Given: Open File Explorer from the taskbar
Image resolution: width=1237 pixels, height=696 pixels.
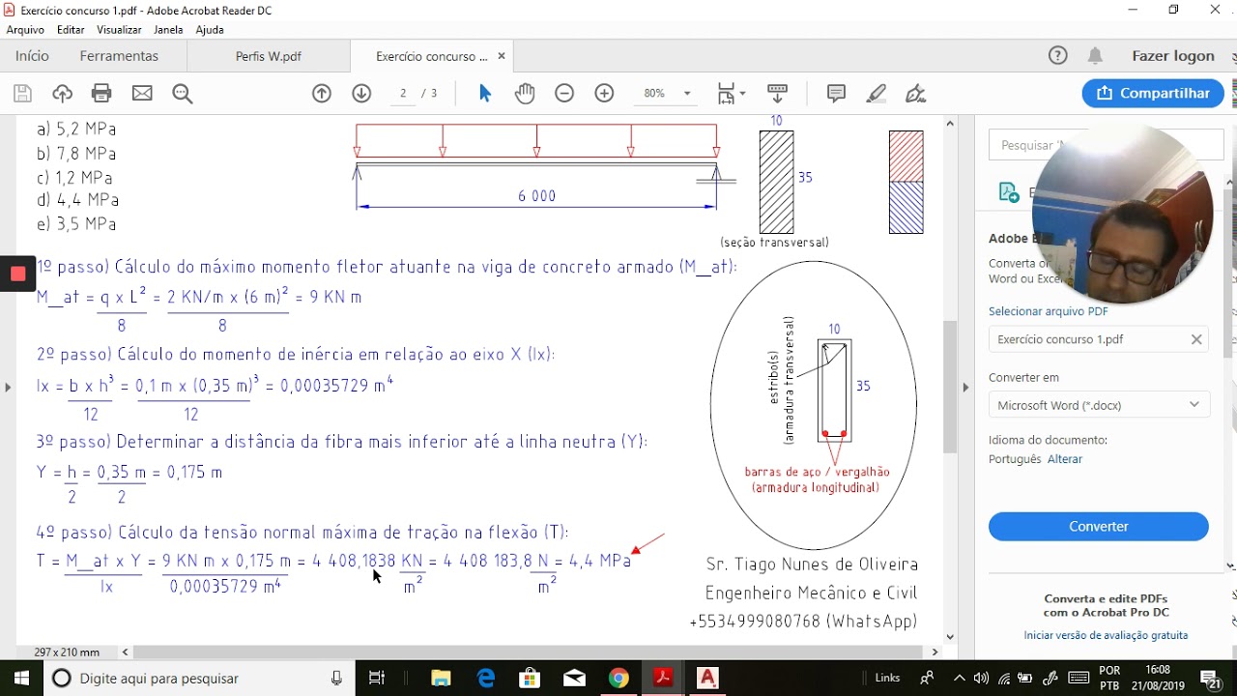Looking at the screenshot, I should pyautogui.click(x=441, y=679).
